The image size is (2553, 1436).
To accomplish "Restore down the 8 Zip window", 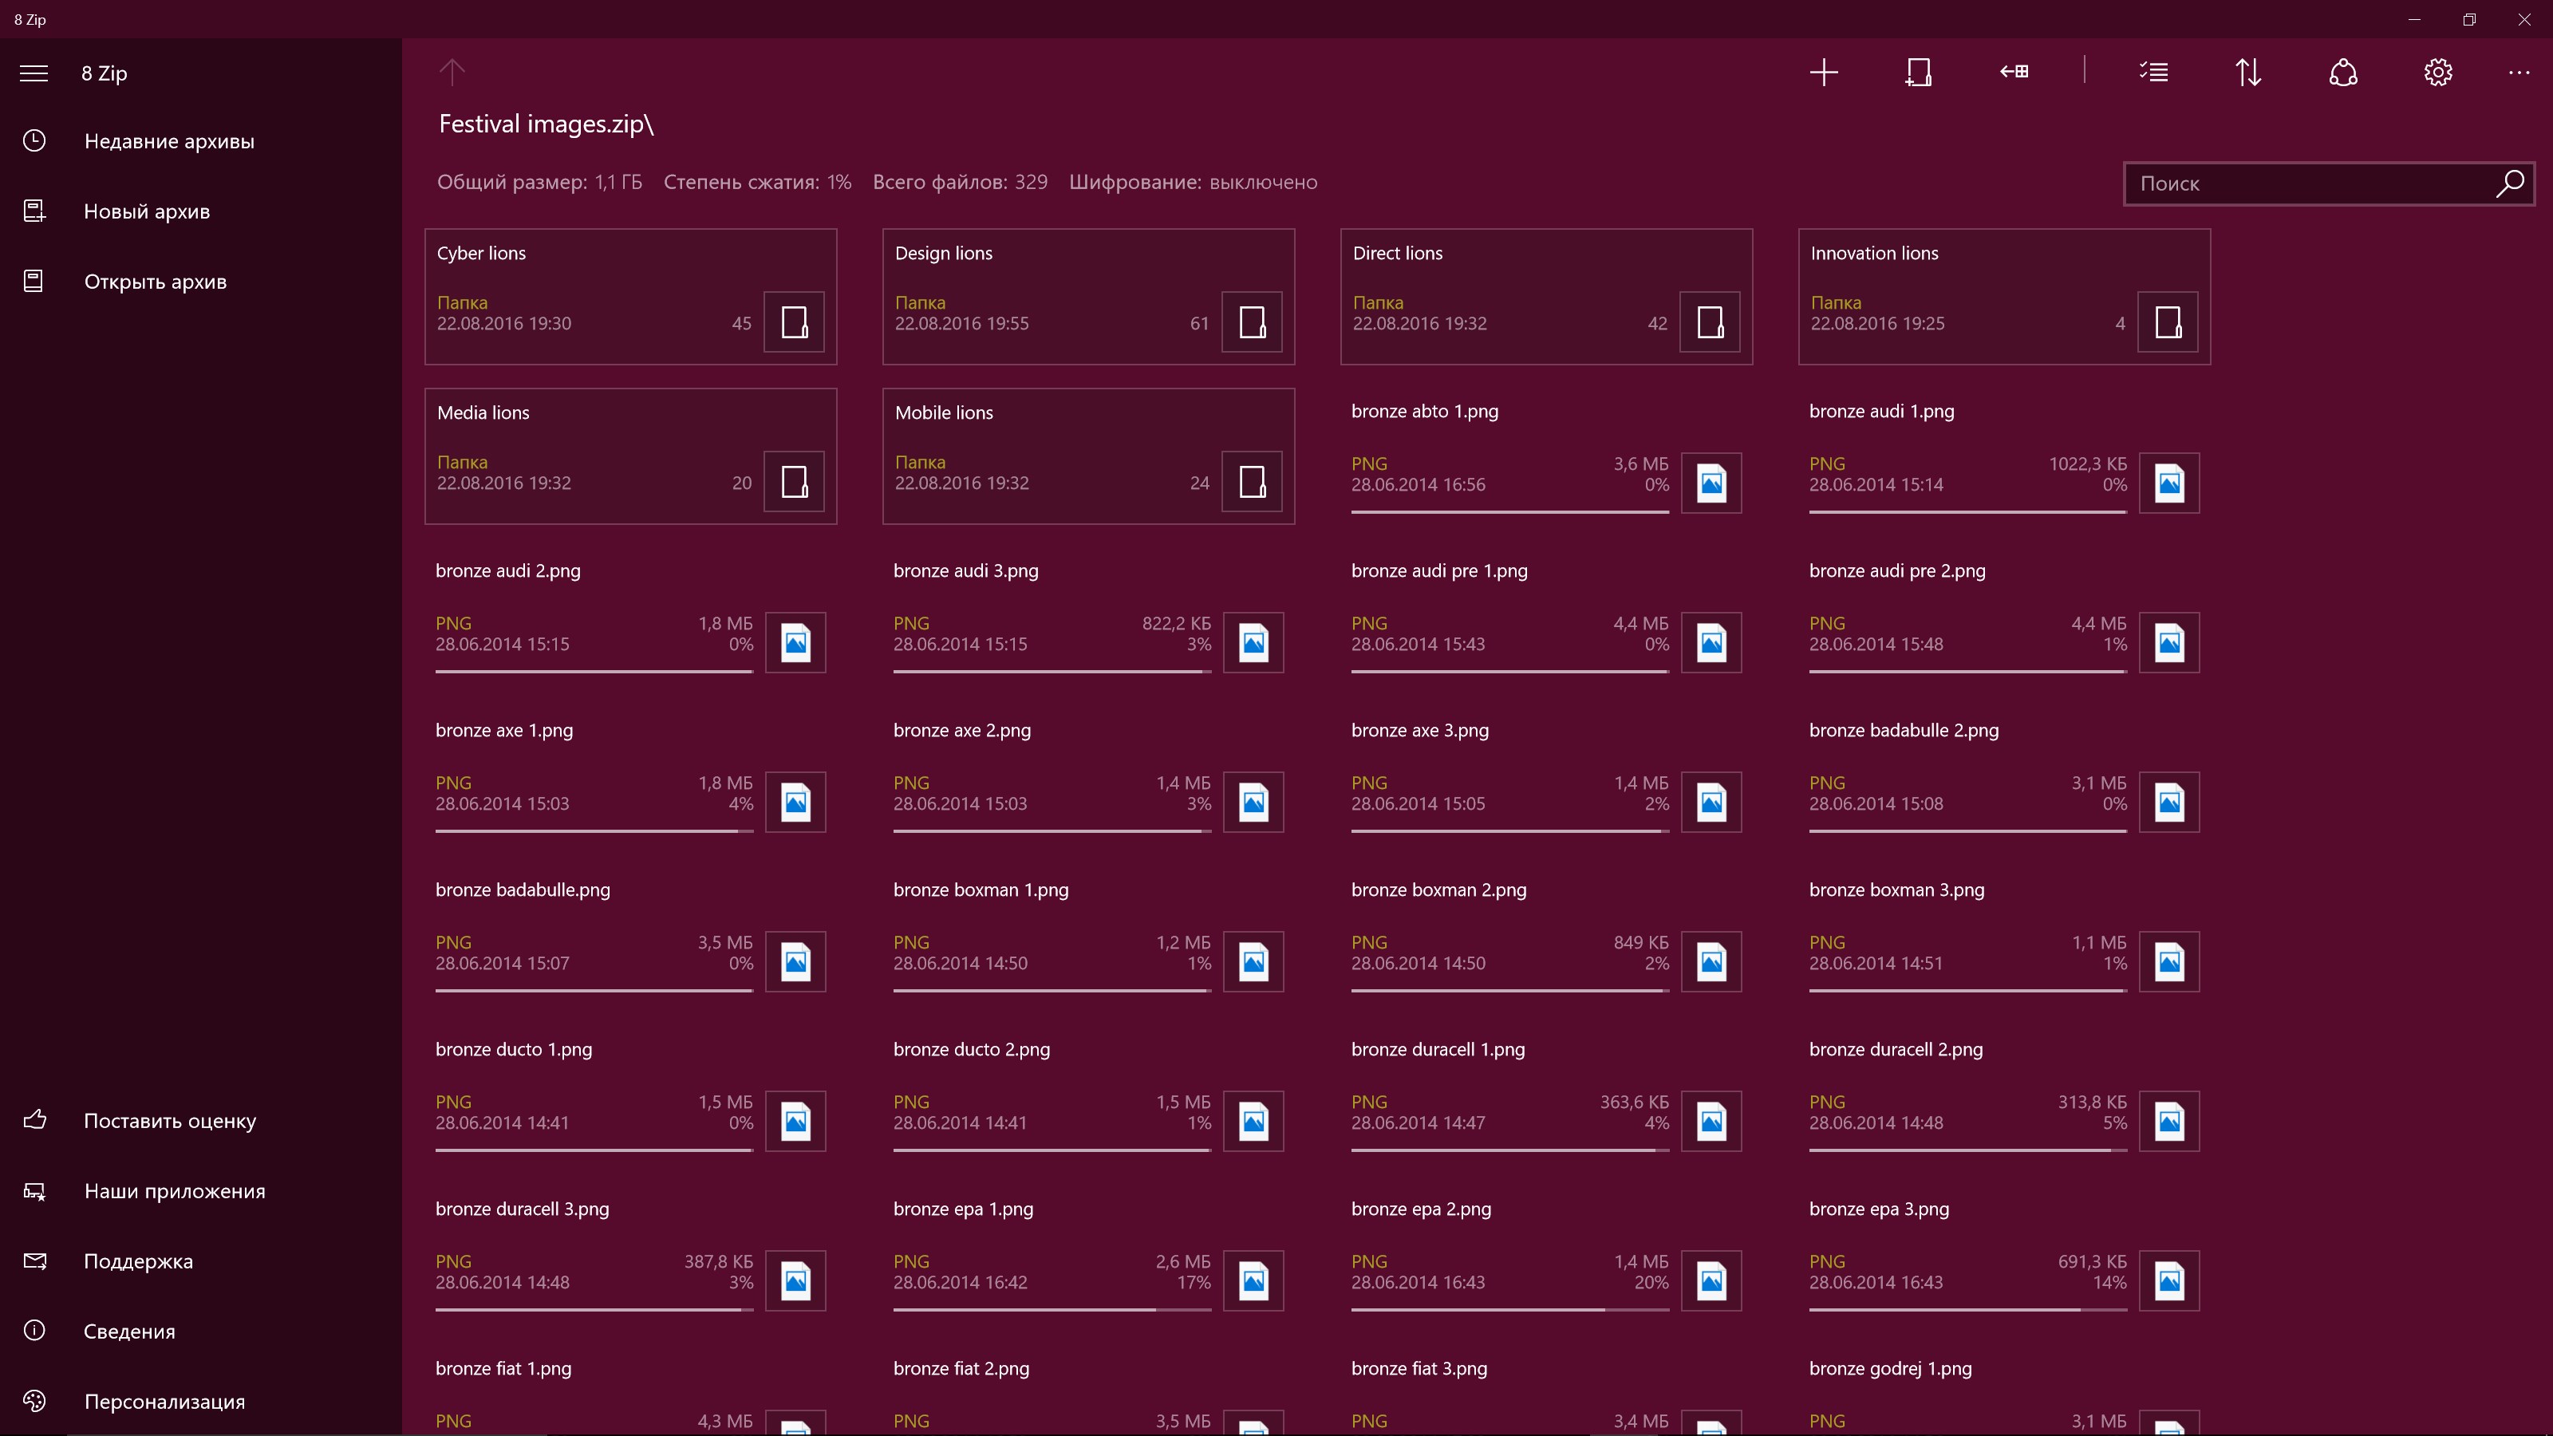I will [2468, 19].
